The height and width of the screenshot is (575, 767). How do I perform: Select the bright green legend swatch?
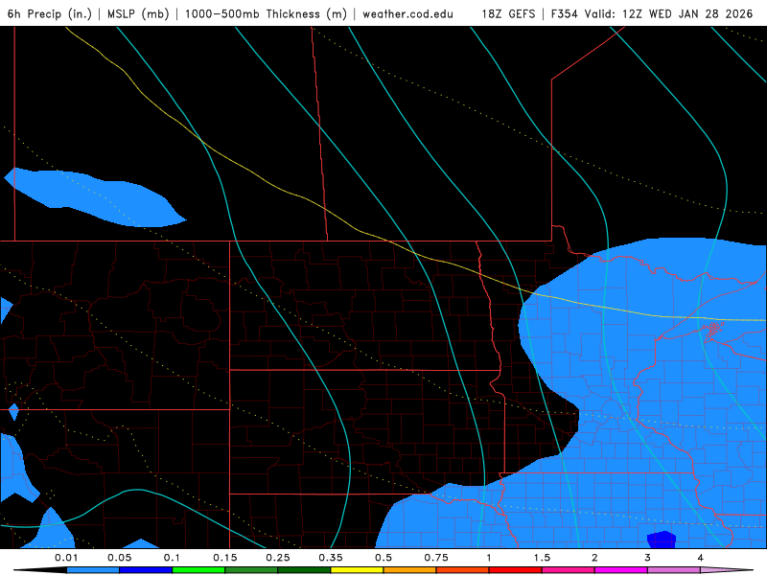pos(198,570)
